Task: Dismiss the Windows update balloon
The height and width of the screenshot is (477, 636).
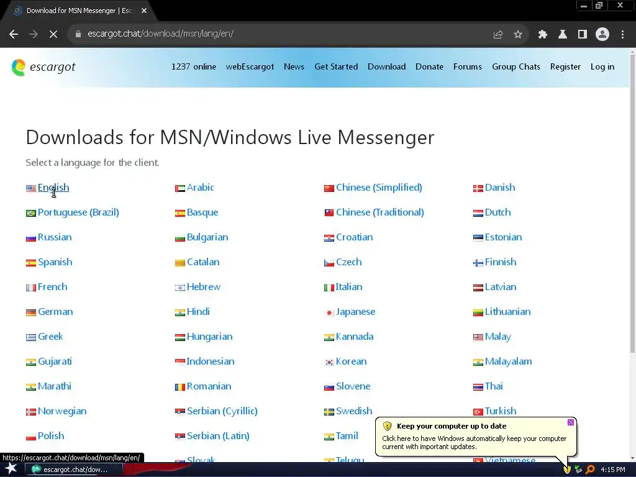Action: click(x=571, y=422)
